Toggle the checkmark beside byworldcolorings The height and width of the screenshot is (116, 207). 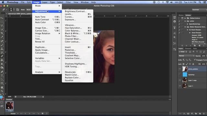[179, 24]
